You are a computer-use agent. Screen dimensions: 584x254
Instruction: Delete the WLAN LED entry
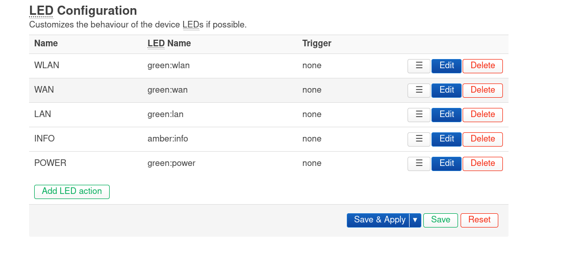tap(483, 66)
